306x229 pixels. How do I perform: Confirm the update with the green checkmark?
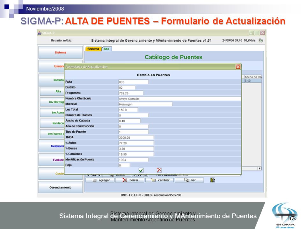click(x=141, y=170)
